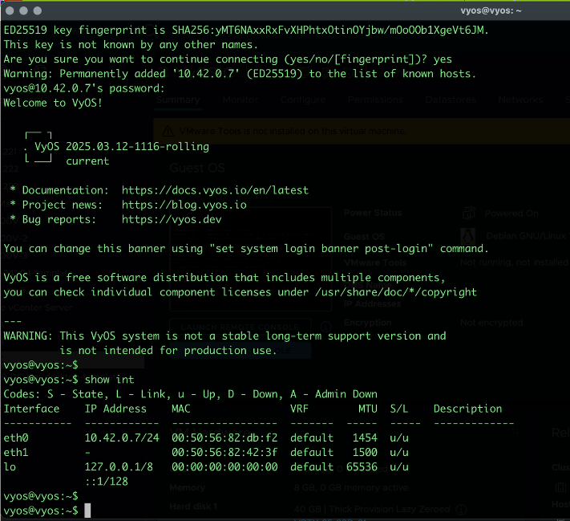Viewport: 570px width, 521px height.
Task: Click the "yes" answer after the fingerprint prompt
Action: click(443, 59)
